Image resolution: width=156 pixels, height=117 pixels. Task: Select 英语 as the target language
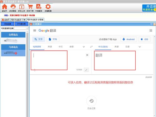point(117,47)
